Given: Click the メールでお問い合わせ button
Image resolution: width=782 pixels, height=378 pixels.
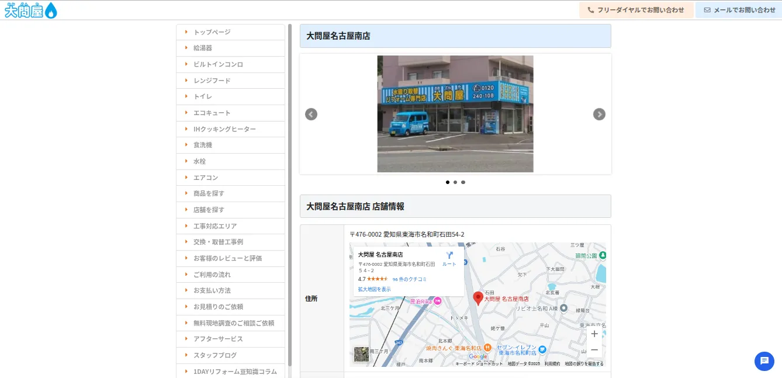Looking at the screenshot, I should 739,10.
